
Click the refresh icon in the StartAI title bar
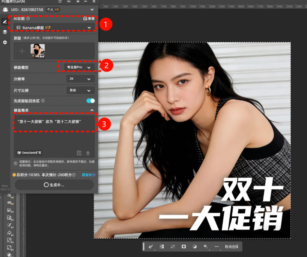[x=60, y=1]
